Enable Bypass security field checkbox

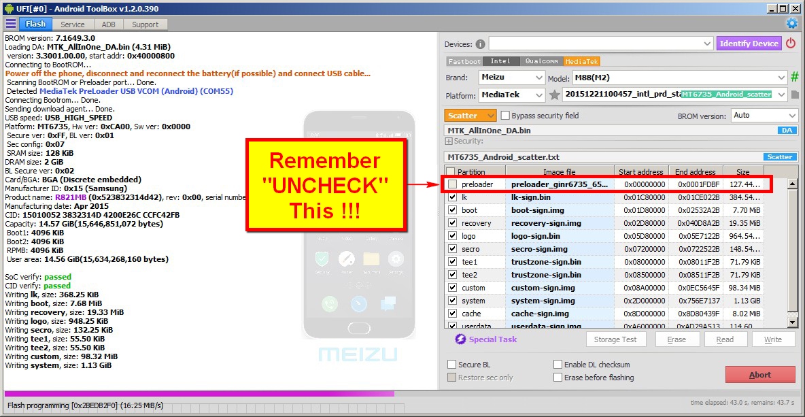click(505, 116)
